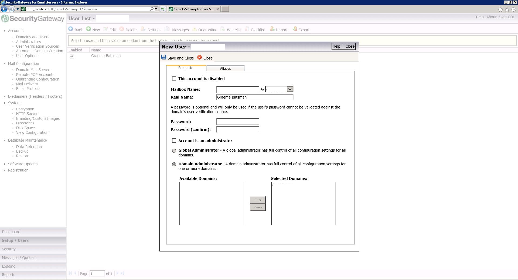Select the Global Administrator radio button
The height and width of the screenshot is (280, 518).
174,151
